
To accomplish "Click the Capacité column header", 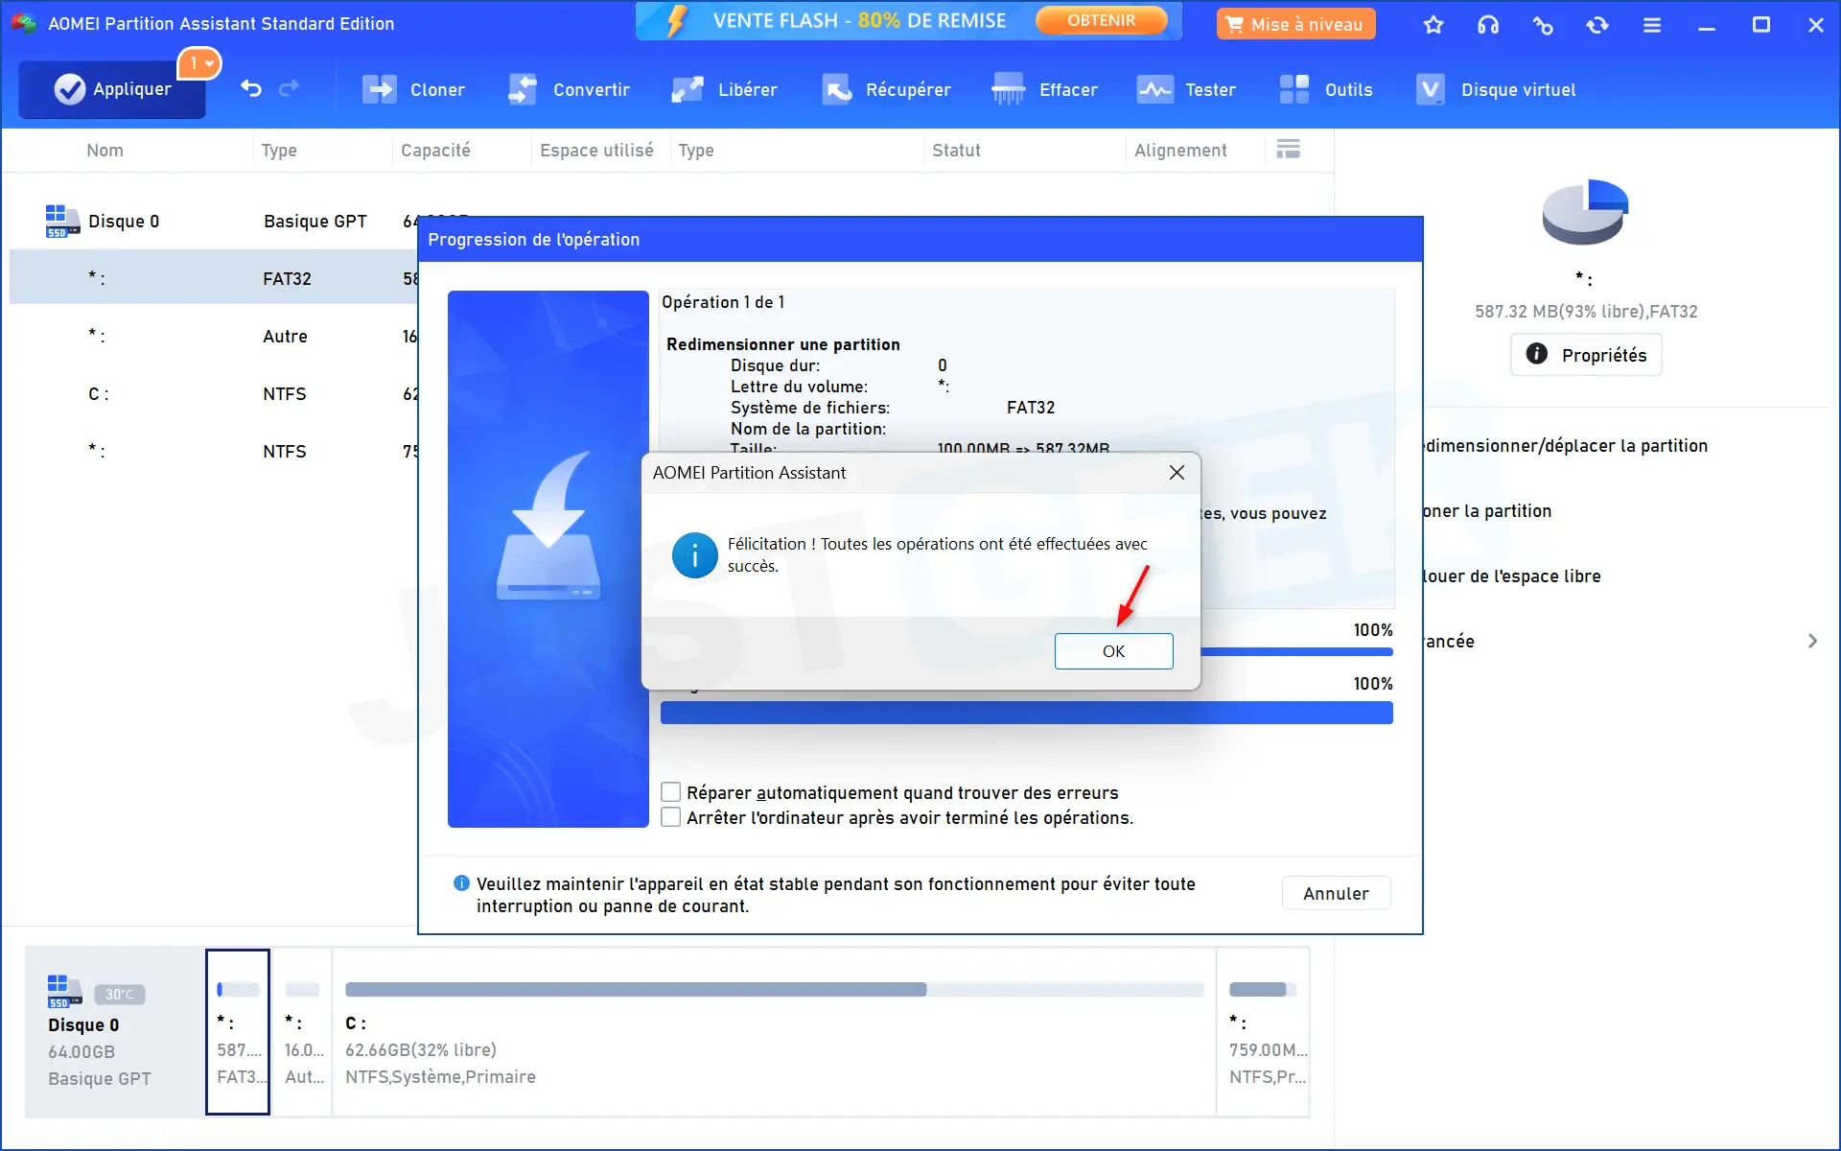I will (435, 150).
